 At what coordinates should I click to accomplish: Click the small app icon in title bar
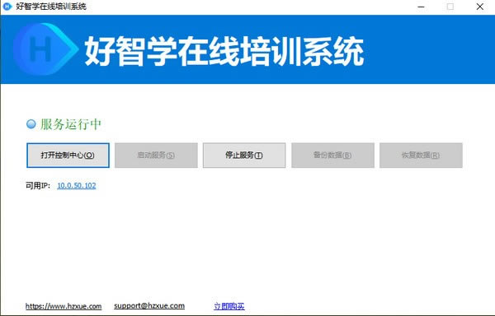7,7
